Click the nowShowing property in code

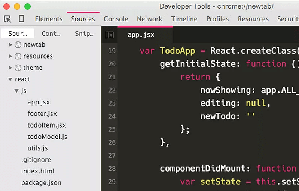pos(225,90)
